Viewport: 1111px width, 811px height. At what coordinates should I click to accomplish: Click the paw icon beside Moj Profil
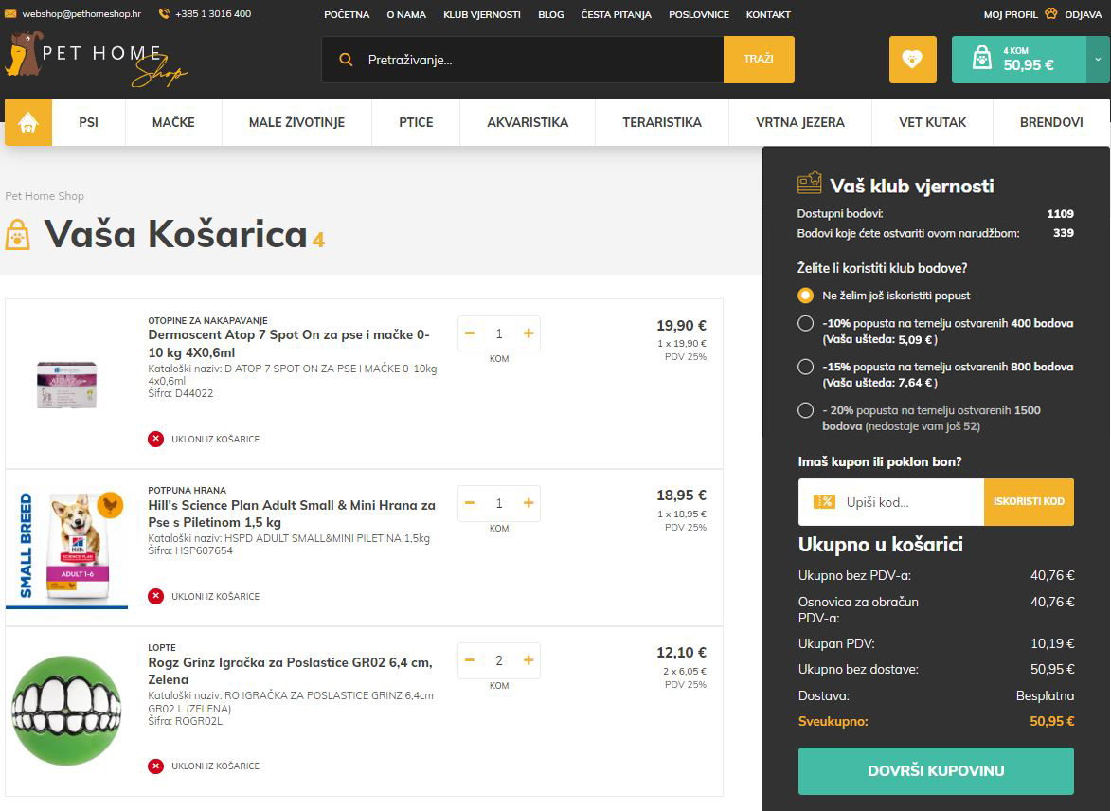click(1050, 13)
